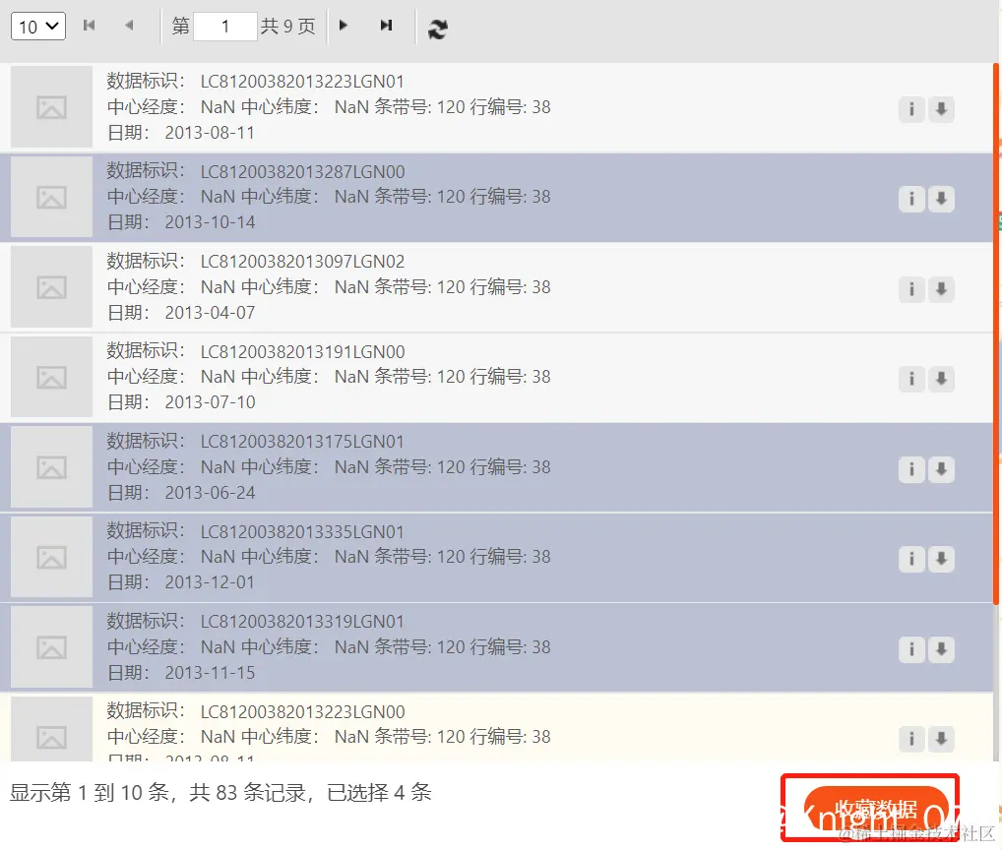Open the page size dropdown showing 10
The image size is (1002, 850).
click(x=38, y=27)
